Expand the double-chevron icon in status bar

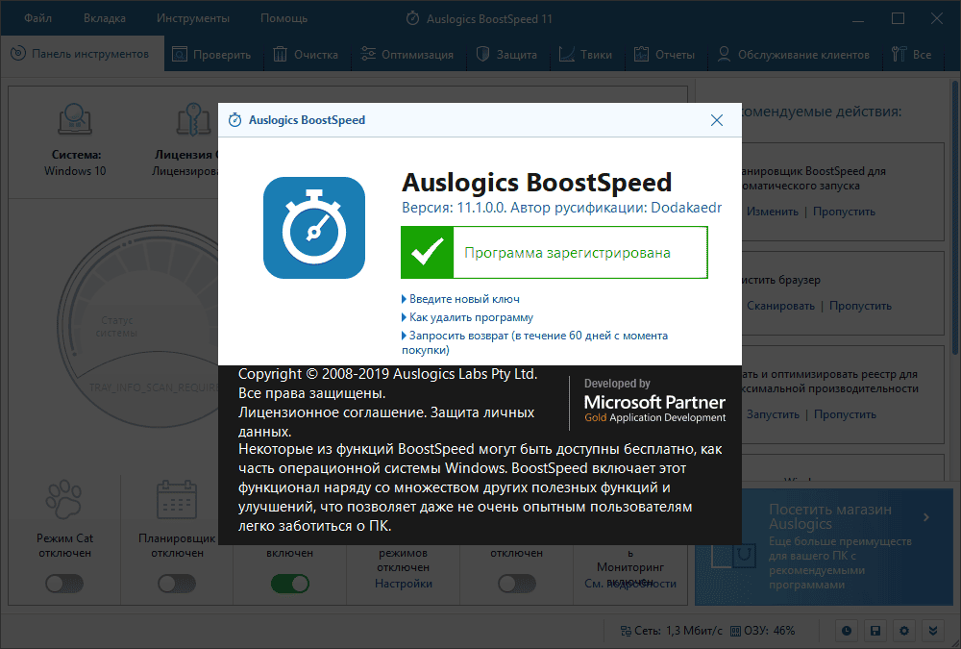(x=933, y=631)
